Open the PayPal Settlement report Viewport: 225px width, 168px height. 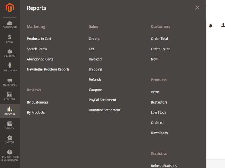click(102, 100)
